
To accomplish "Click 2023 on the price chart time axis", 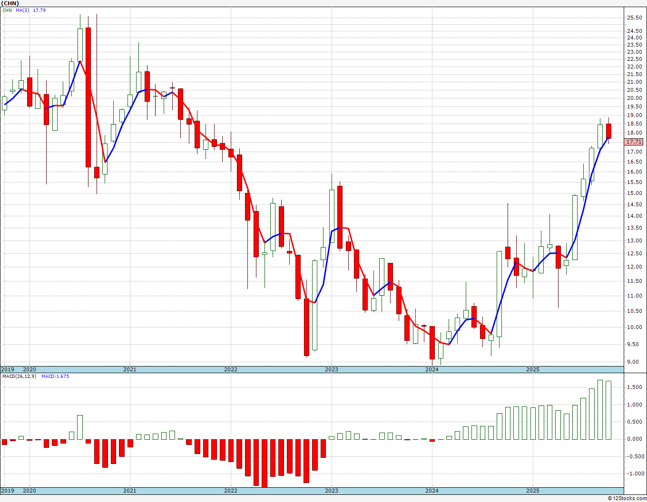I will coord(332,369).
